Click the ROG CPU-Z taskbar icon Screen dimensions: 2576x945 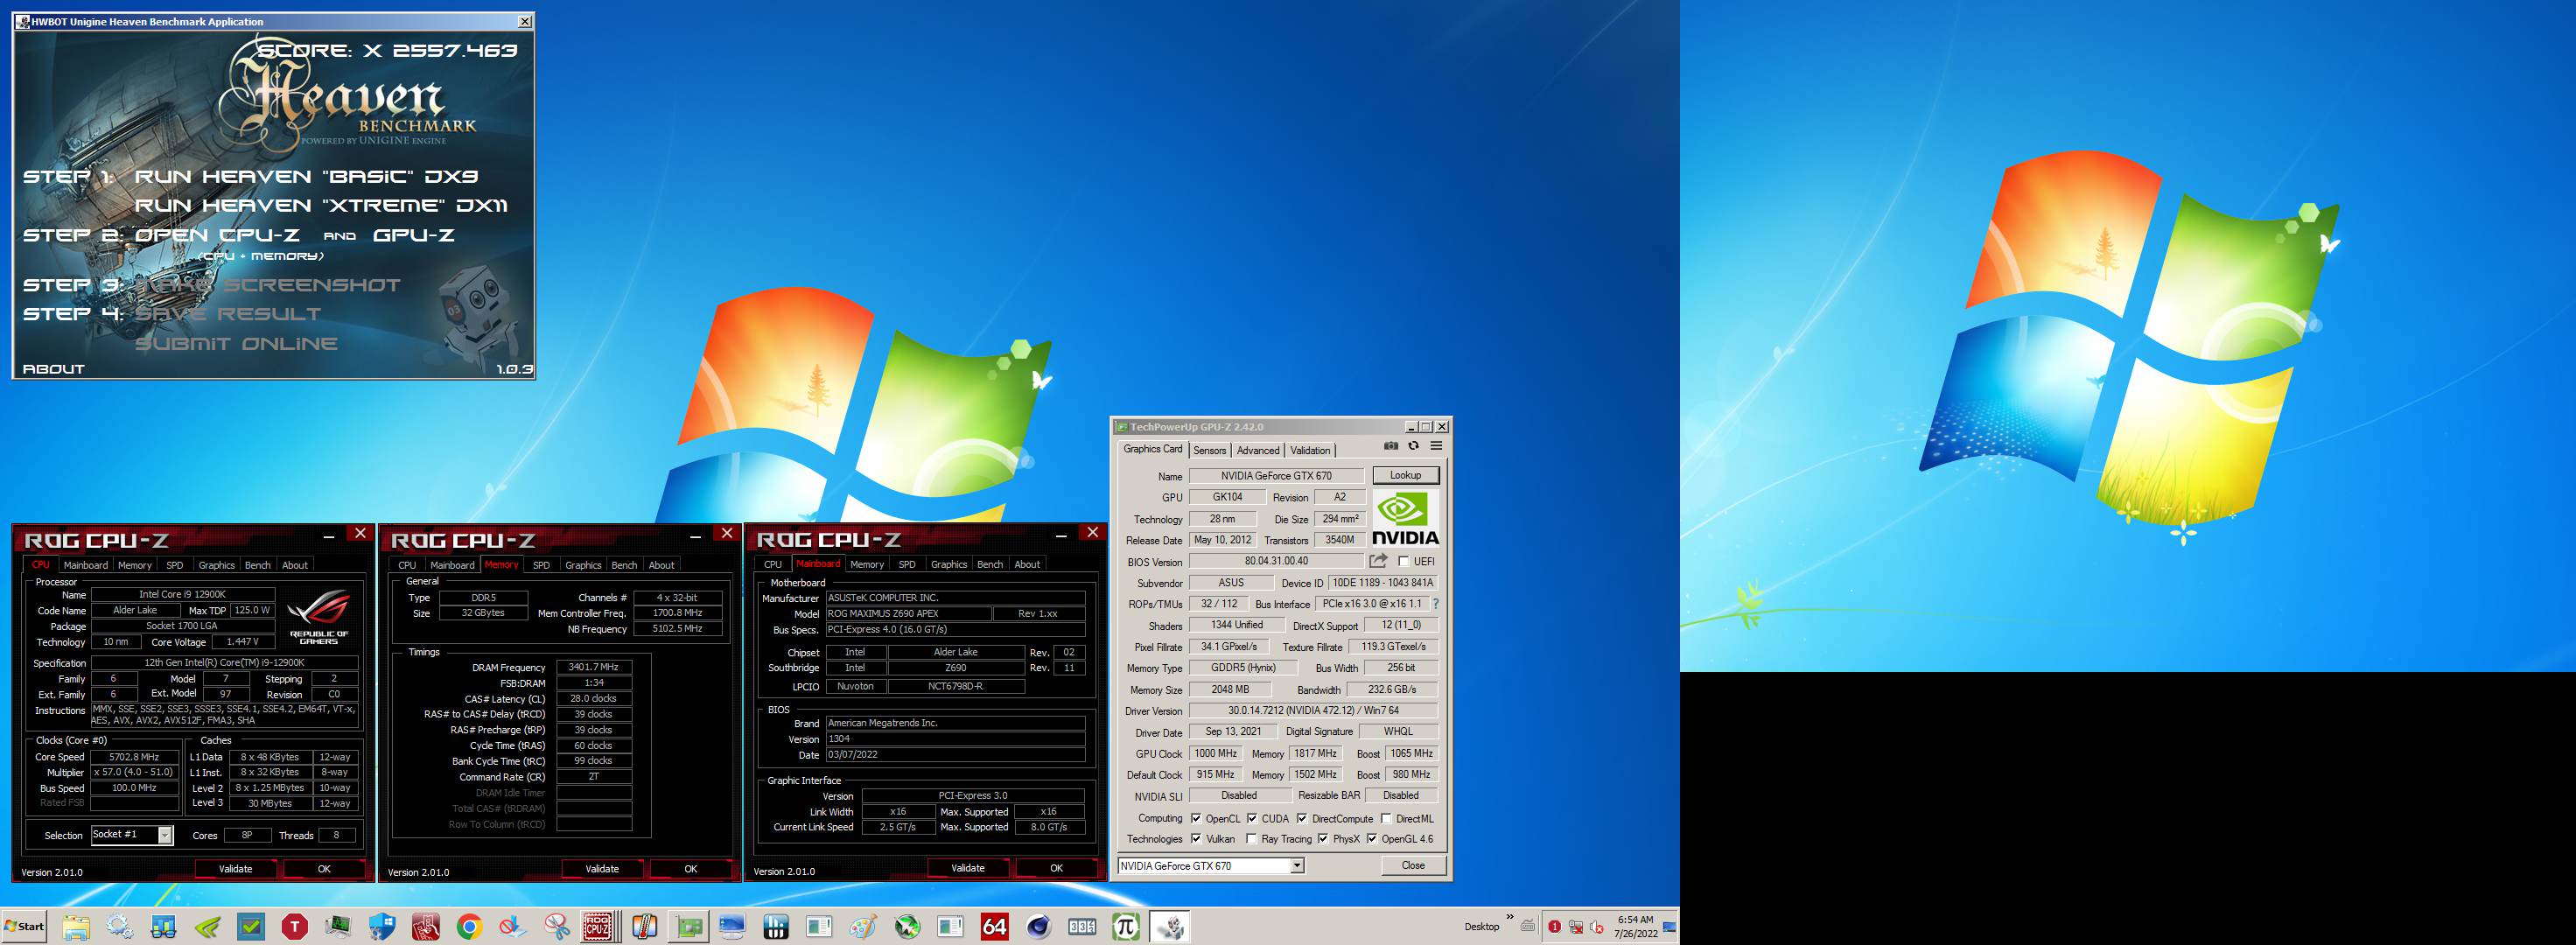tap(598, 927)
